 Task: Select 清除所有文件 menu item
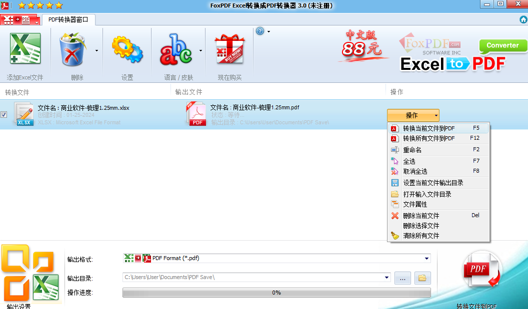439,236
